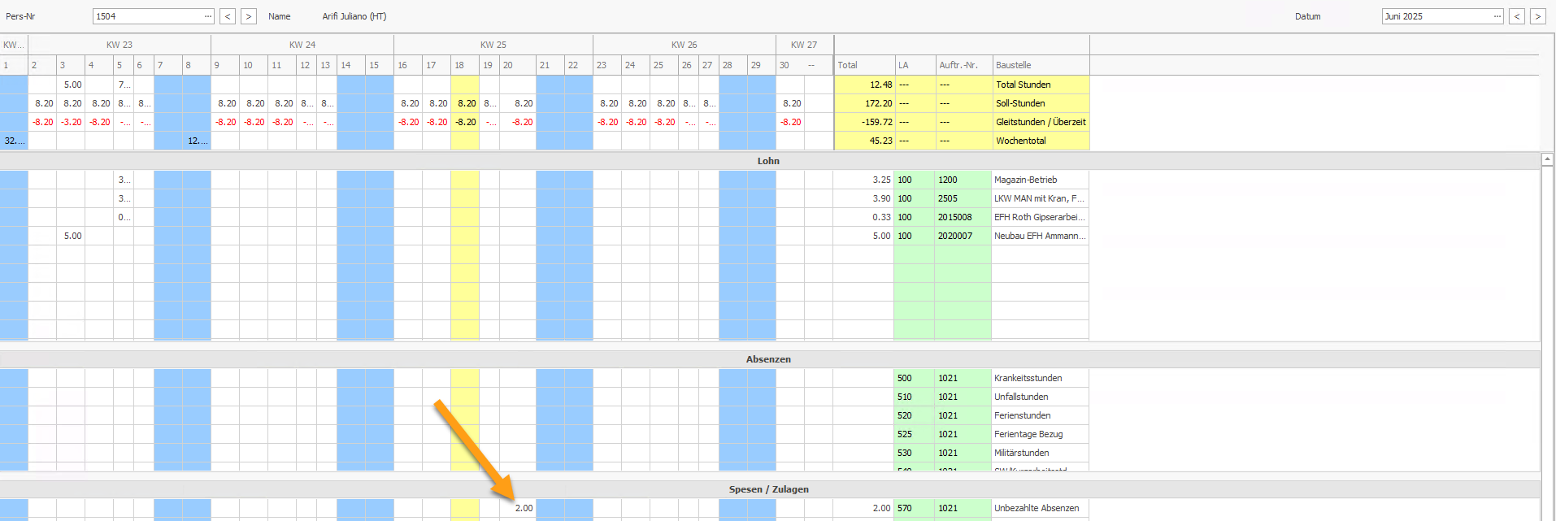Select the 2.00 entry in Spesen row
This screenshot has height=521, width=1556.
point(524,508)
